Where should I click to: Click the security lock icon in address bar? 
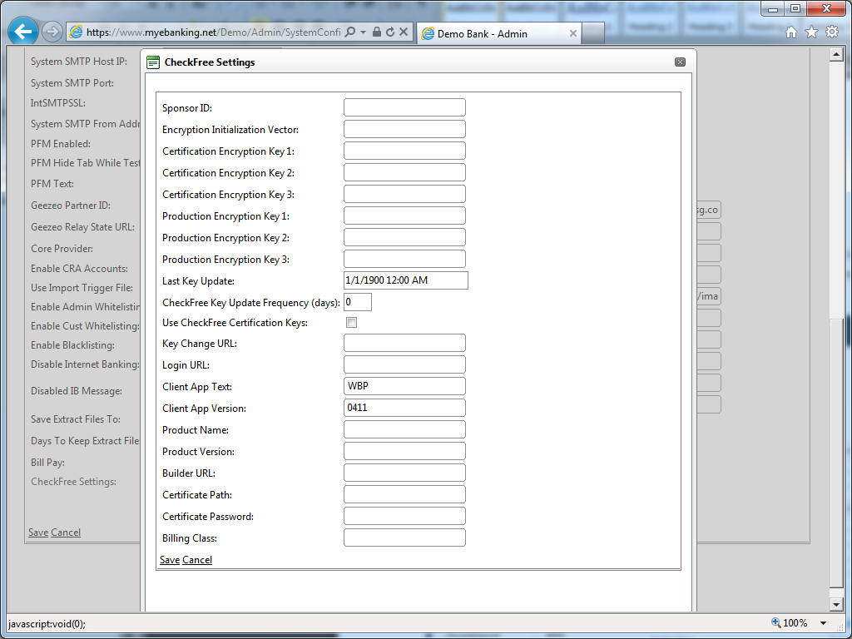click(377, 32)
